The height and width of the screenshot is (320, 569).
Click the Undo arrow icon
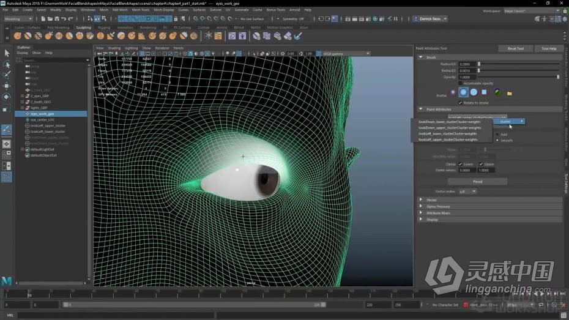(64, 19)
